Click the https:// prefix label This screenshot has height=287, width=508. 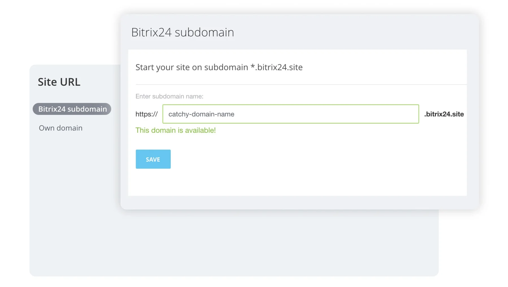(x=146, y=114)
